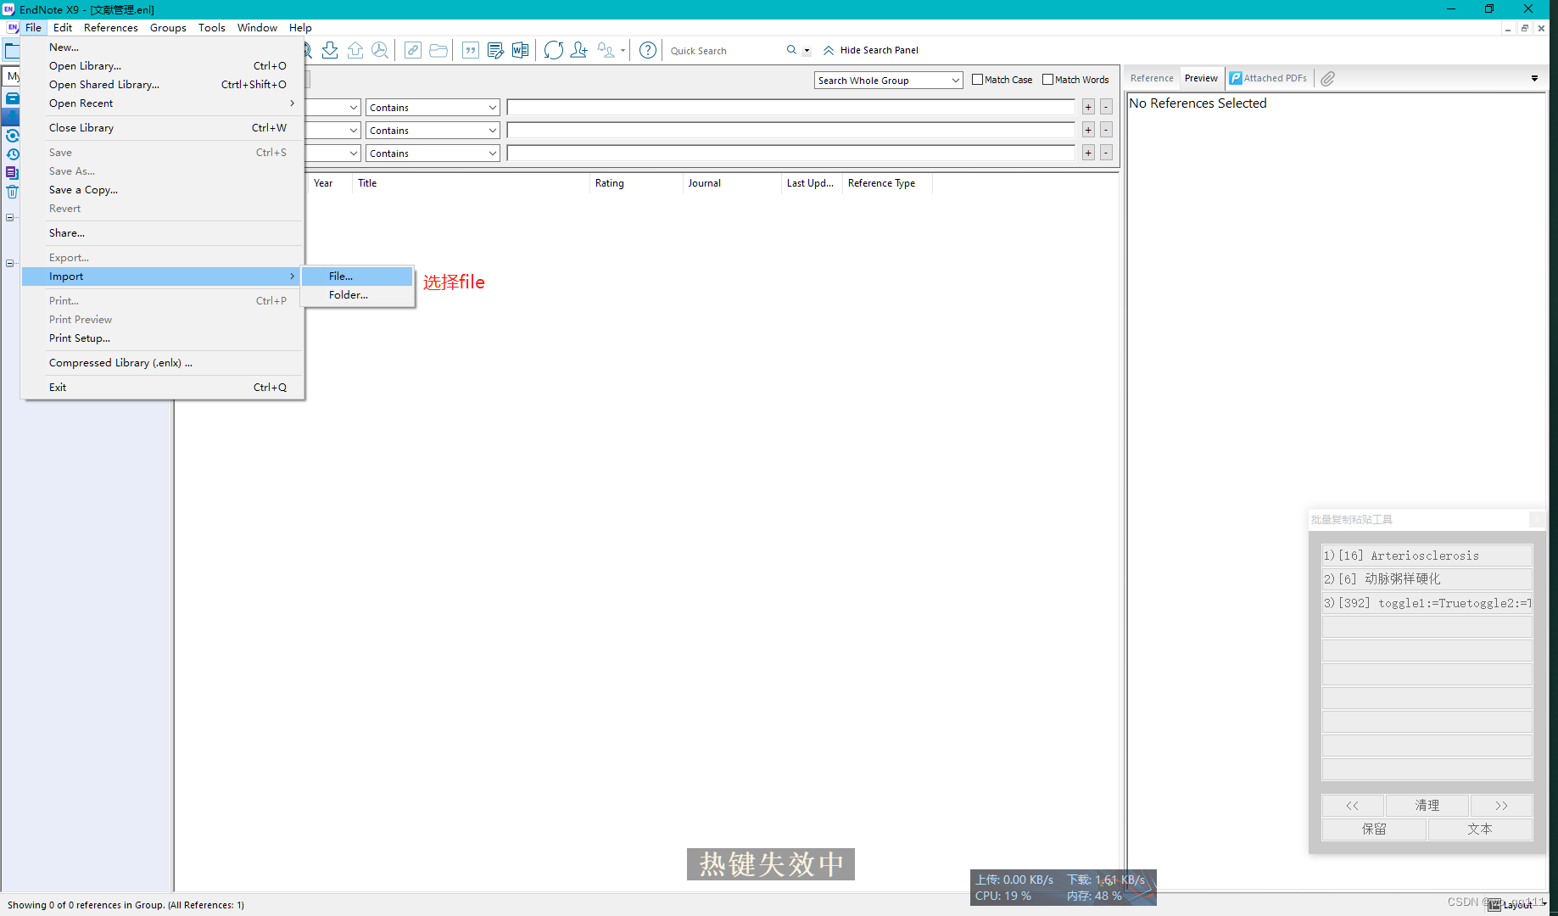The image size is (1558, 916).
Task: Click the Attached PDFs tab icon
Action: tap(1237, 78)
